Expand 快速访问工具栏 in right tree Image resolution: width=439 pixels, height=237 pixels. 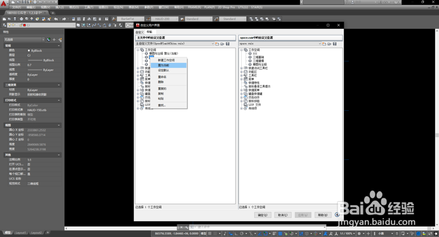241,68
